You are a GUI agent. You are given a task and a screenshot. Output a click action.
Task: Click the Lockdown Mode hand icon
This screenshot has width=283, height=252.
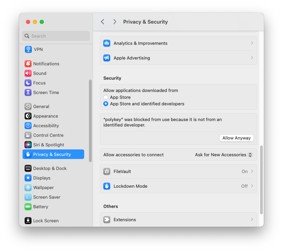107,186
